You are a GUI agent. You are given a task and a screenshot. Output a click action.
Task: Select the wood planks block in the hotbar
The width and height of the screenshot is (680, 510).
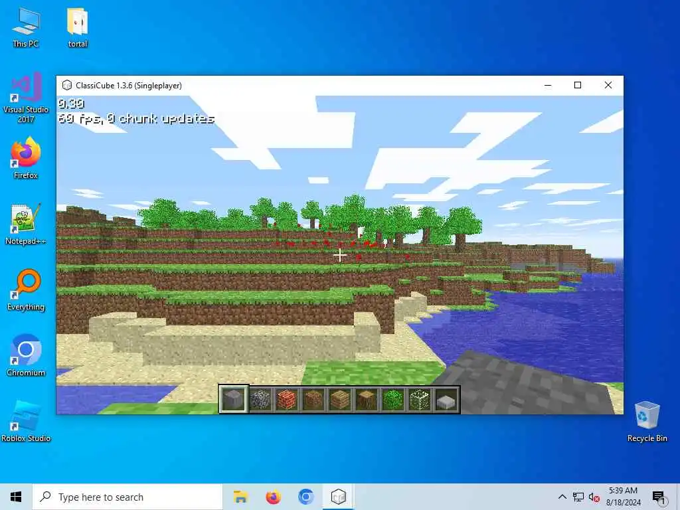pyautogui.click(x=339, y=399)
